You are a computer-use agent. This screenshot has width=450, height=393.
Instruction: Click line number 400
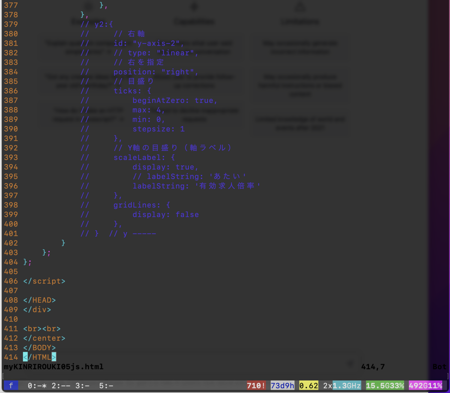(11, 224)
